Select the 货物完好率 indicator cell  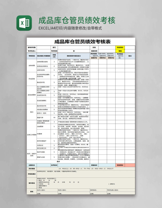point(44,70)
